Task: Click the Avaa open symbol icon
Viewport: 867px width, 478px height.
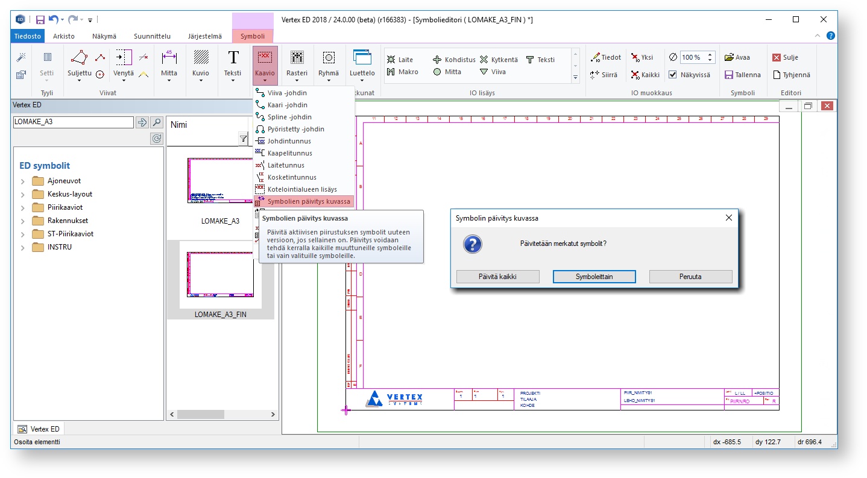Action: pyautogui.click(x=728, y=58)
